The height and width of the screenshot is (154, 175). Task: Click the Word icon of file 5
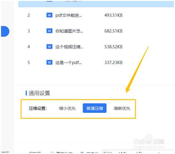(49, 62)
